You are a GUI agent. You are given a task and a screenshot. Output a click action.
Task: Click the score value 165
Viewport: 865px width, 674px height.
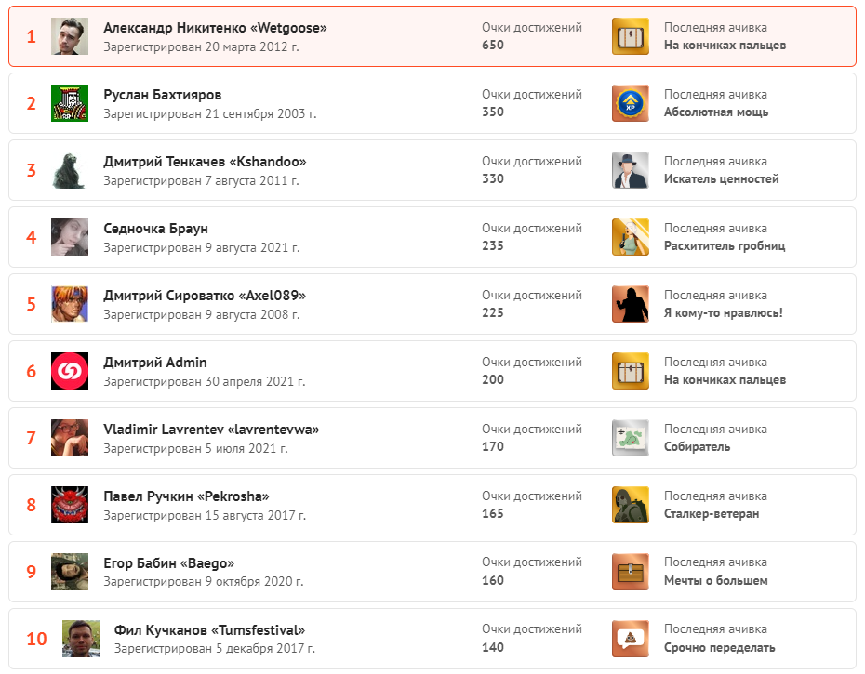(493, 513)
